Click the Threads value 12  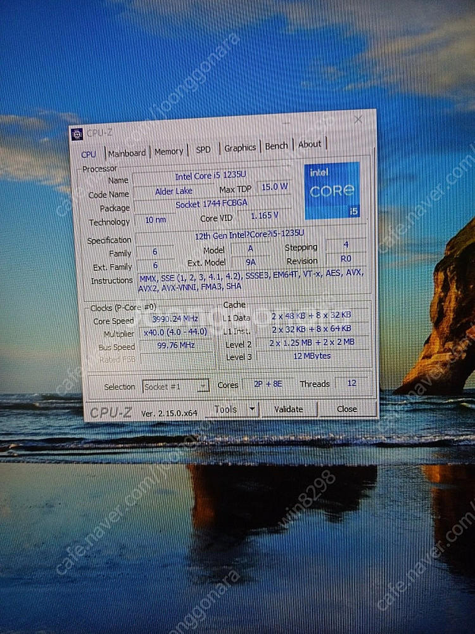pos(351,382)
